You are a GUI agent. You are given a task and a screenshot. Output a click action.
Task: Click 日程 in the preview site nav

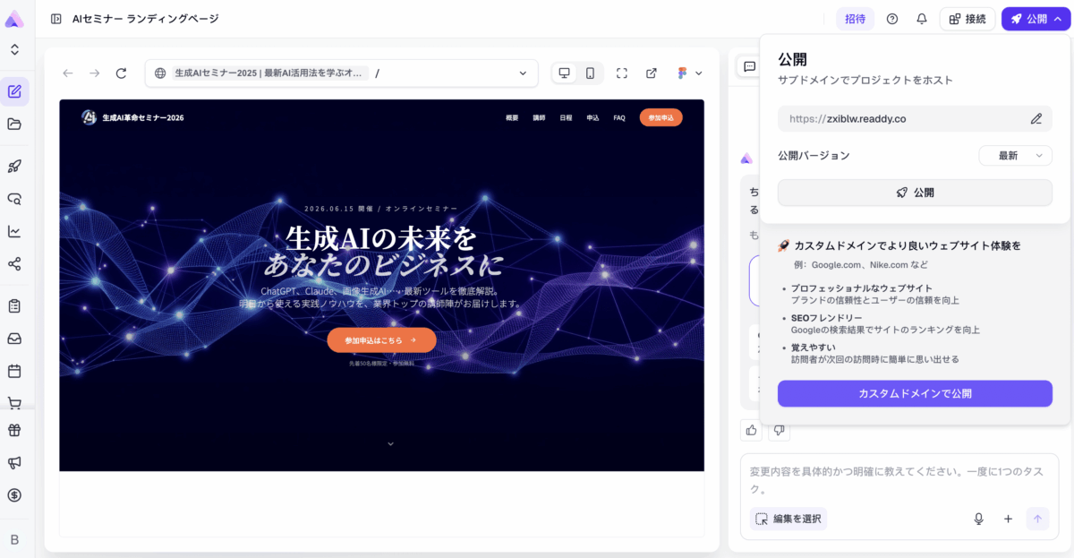coord(566,118)
